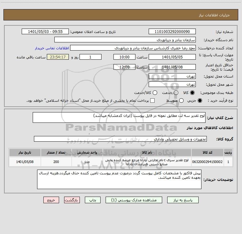The width and height of the screenshot is (242, 234).
Task: Open the اطلاعات تماس خریدار link
Action: [x=52, y=48]
